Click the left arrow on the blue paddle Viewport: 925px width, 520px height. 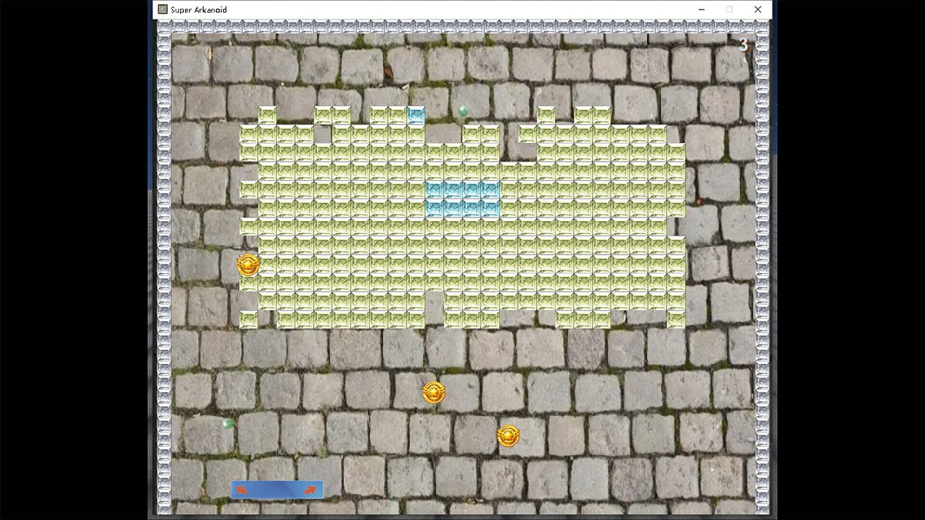click(242, 490)
